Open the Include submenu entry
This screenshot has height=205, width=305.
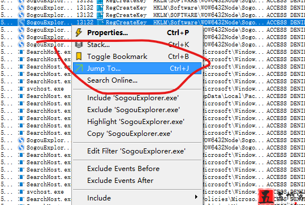coord(137,198)
